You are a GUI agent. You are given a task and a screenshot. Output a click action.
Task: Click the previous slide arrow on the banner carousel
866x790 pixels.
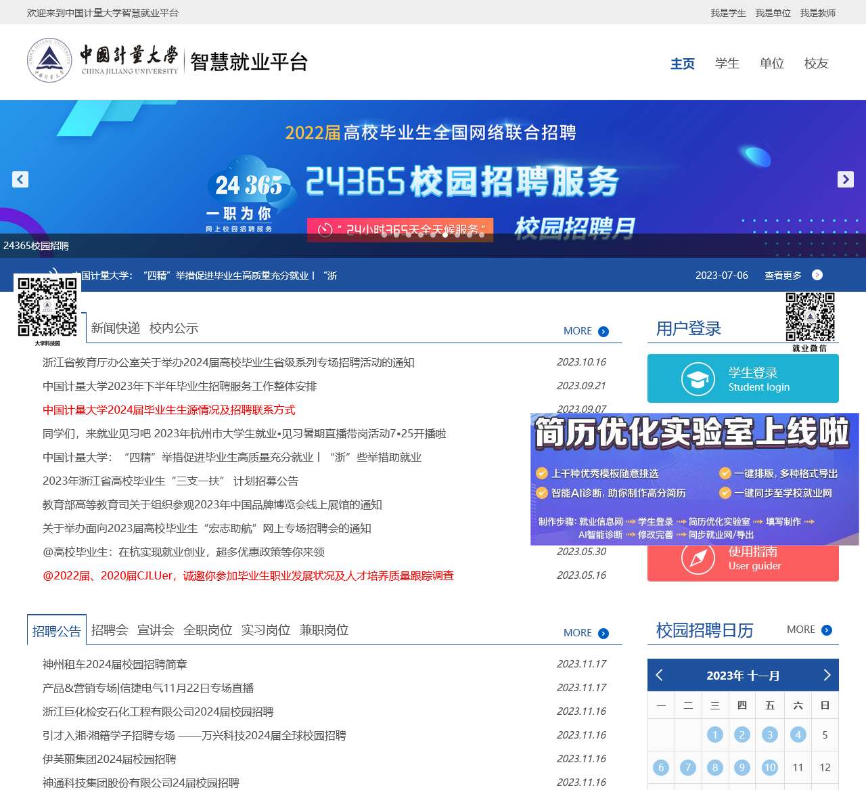click(x=20, y=179)
